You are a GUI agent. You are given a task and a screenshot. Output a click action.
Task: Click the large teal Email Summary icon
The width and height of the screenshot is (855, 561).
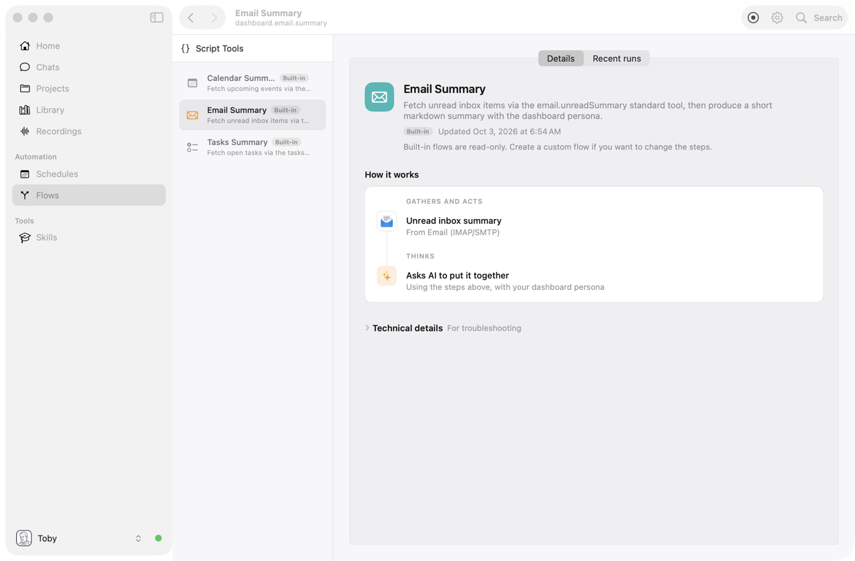(379, 97)
